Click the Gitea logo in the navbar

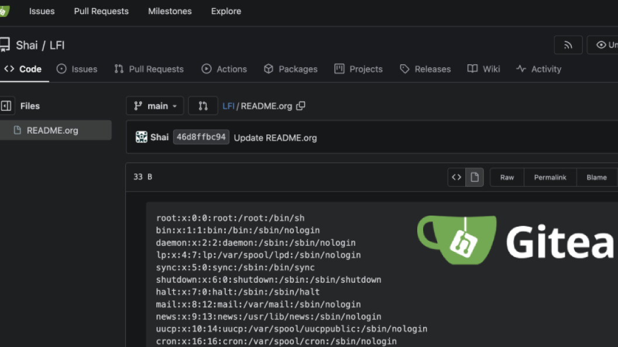pos(4,11)
